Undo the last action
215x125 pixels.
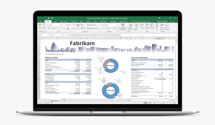[x=40, y=18]
